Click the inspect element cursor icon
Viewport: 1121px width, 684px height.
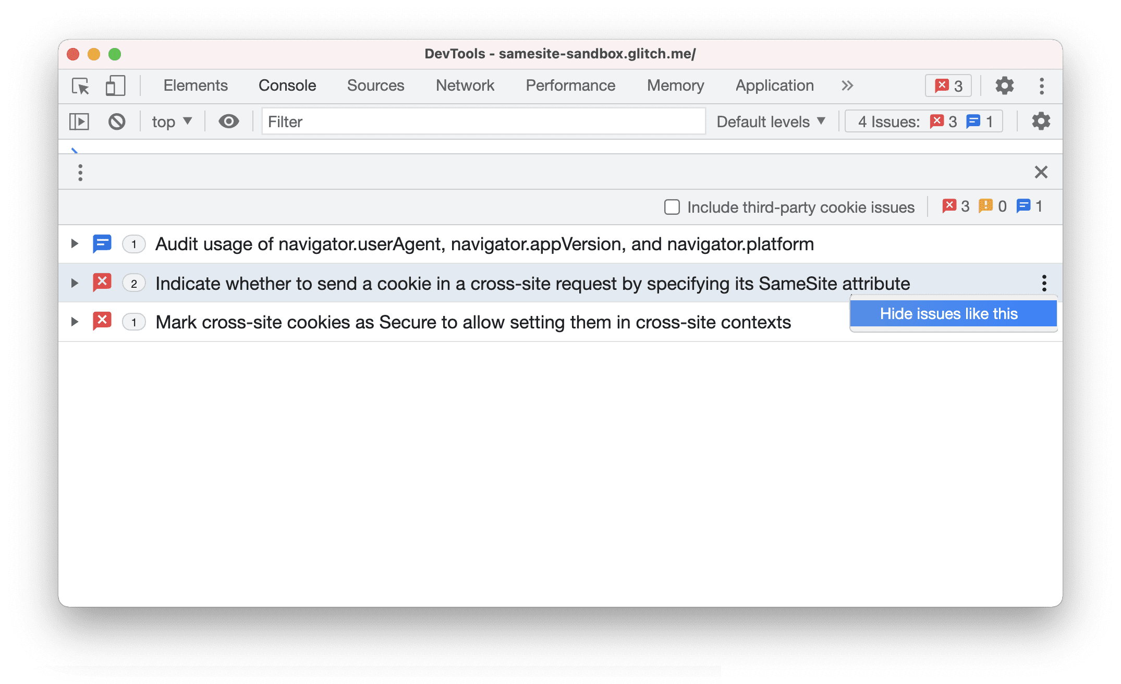(82, 87)
